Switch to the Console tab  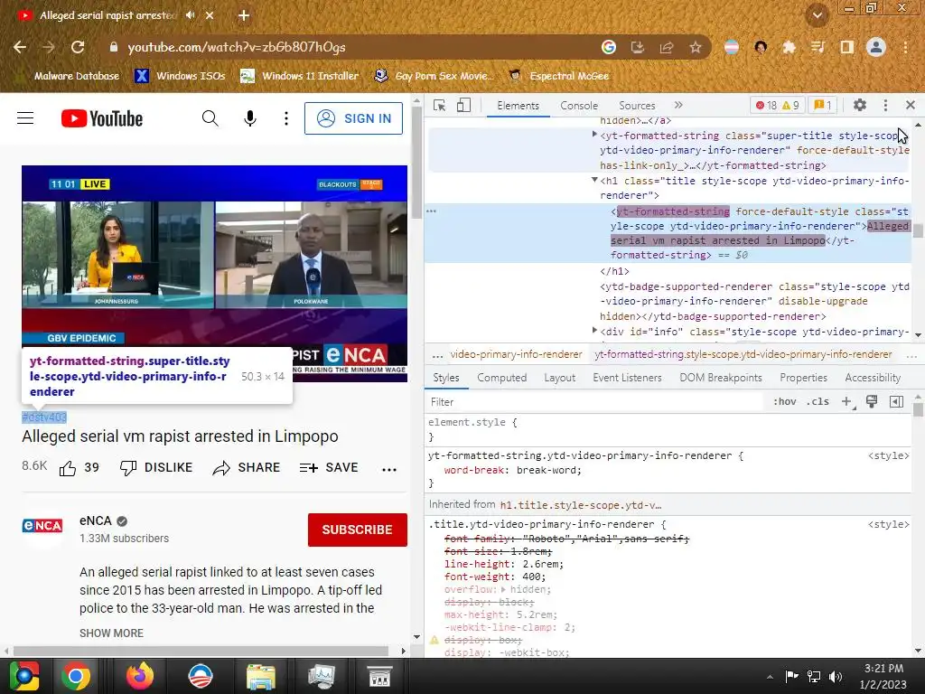[579, 106]
